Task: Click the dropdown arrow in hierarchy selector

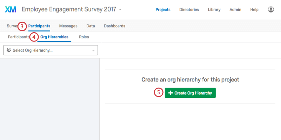Action: (93, 50)
